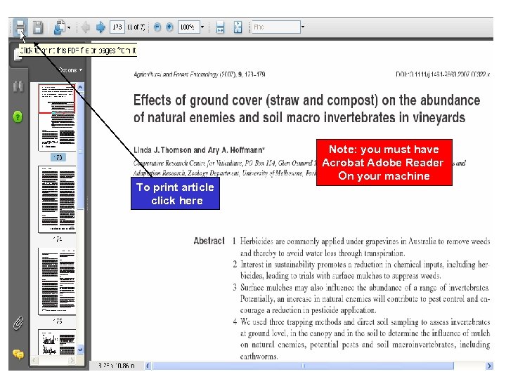Viewport: 506px width, 379px height.
Task: Click the Find text field
Action: tap(276, 27)
